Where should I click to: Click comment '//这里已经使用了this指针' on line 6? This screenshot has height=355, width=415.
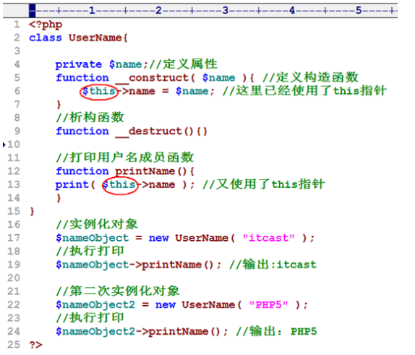tap(304, 91)
